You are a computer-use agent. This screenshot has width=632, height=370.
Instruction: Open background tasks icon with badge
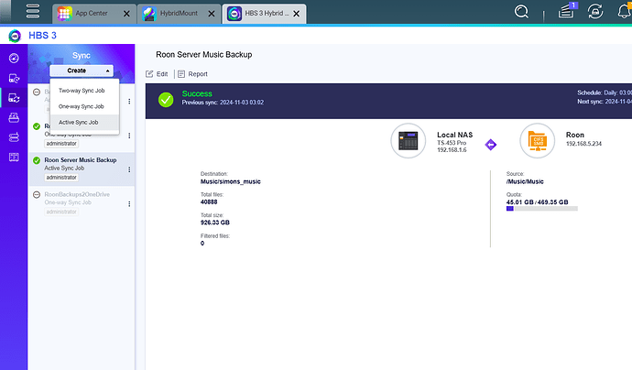(568, 11)
